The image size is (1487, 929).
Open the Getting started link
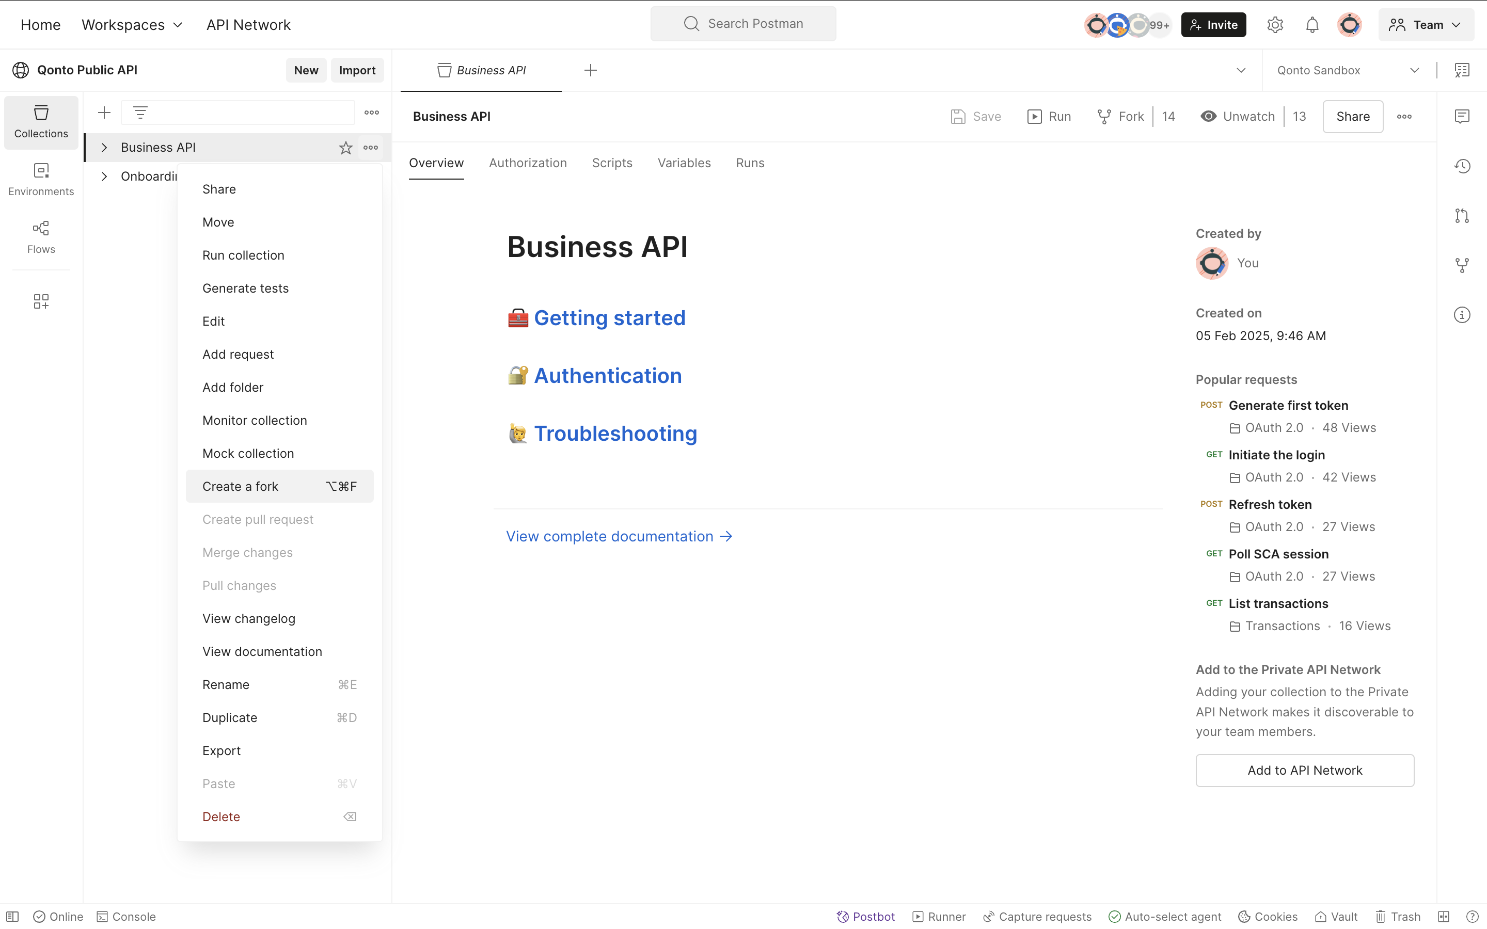(x=610, y=317)
